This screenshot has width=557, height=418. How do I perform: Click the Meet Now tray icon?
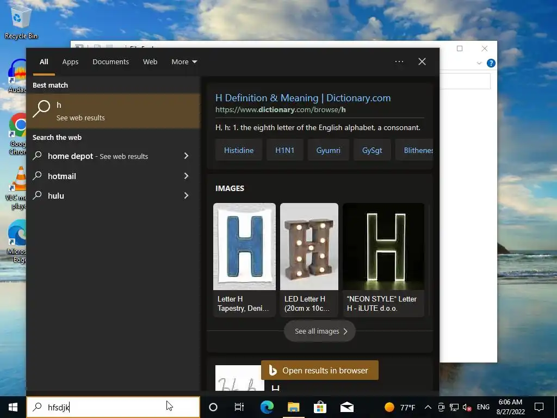441,407
